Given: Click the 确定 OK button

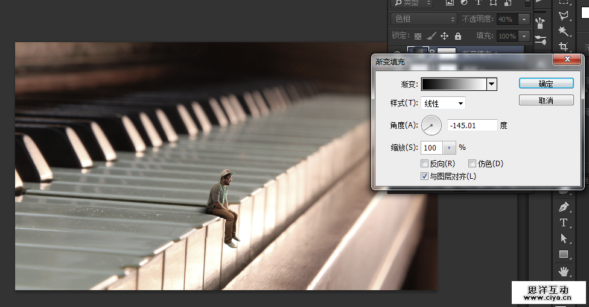Looking at the screenshot, I should click(x=546, y=84).
